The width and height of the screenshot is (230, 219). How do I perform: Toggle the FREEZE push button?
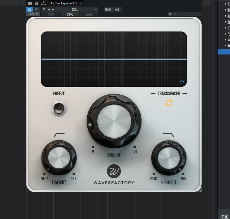click(x=59, y=108)
